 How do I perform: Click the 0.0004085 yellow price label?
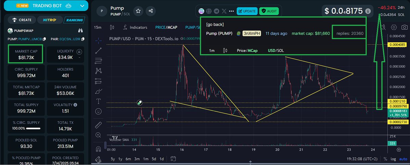point(398,45)
